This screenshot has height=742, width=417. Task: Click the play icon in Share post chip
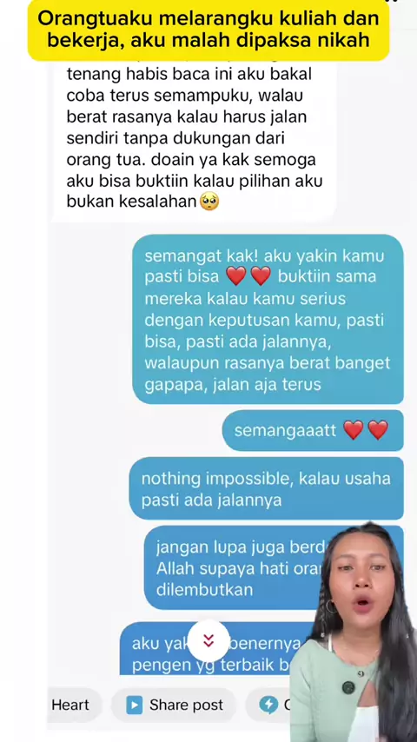pos(135,706)
